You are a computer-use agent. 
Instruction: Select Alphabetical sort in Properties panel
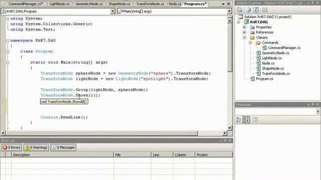[246, 120]
